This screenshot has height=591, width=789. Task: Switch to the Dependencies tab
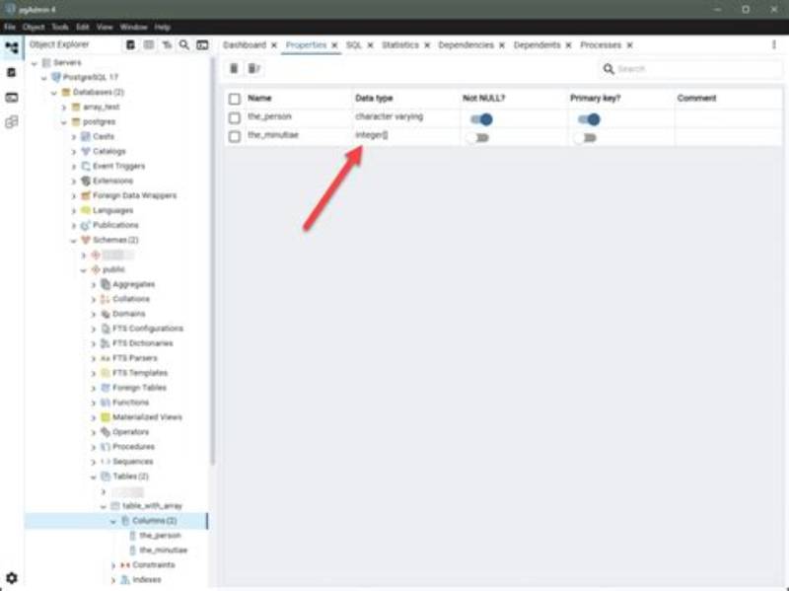click(466, 44)
